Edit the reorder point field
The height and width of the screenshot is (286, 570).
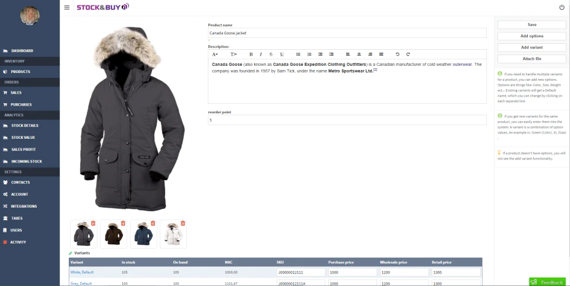tap(347, 120)
